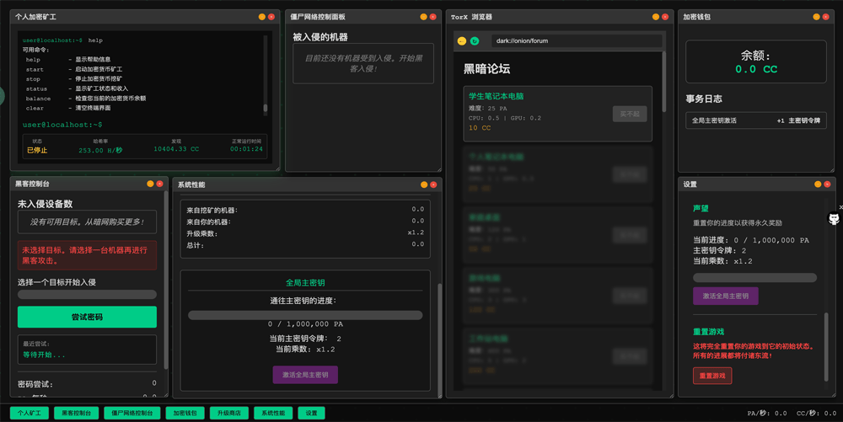Minimize the 黑客控制台 window
Viewport: 843px width, 422px height.
point(150,184)
